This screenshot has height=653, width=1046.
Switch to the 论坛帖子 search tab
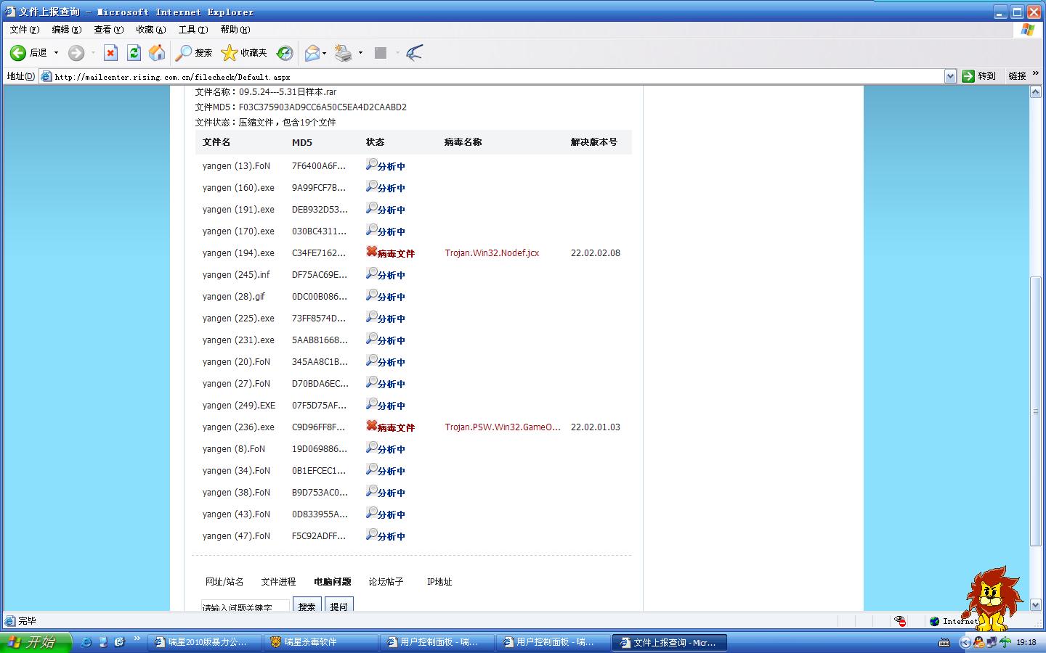click(386, 582)
